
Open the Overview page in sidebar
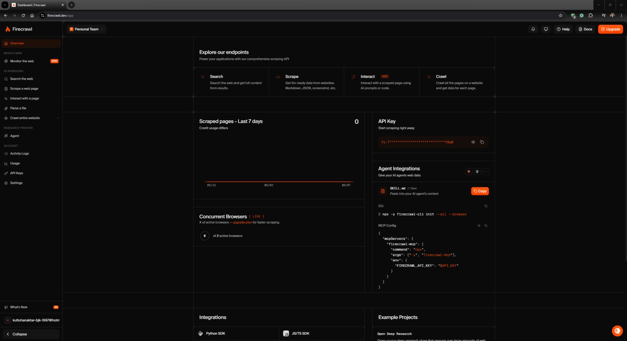31,44
